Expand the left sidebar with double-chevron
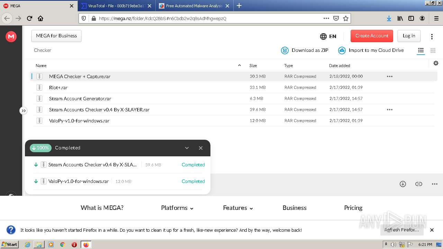Image resolution: width=443 pixels, height=249 pixels. point(23,111)
